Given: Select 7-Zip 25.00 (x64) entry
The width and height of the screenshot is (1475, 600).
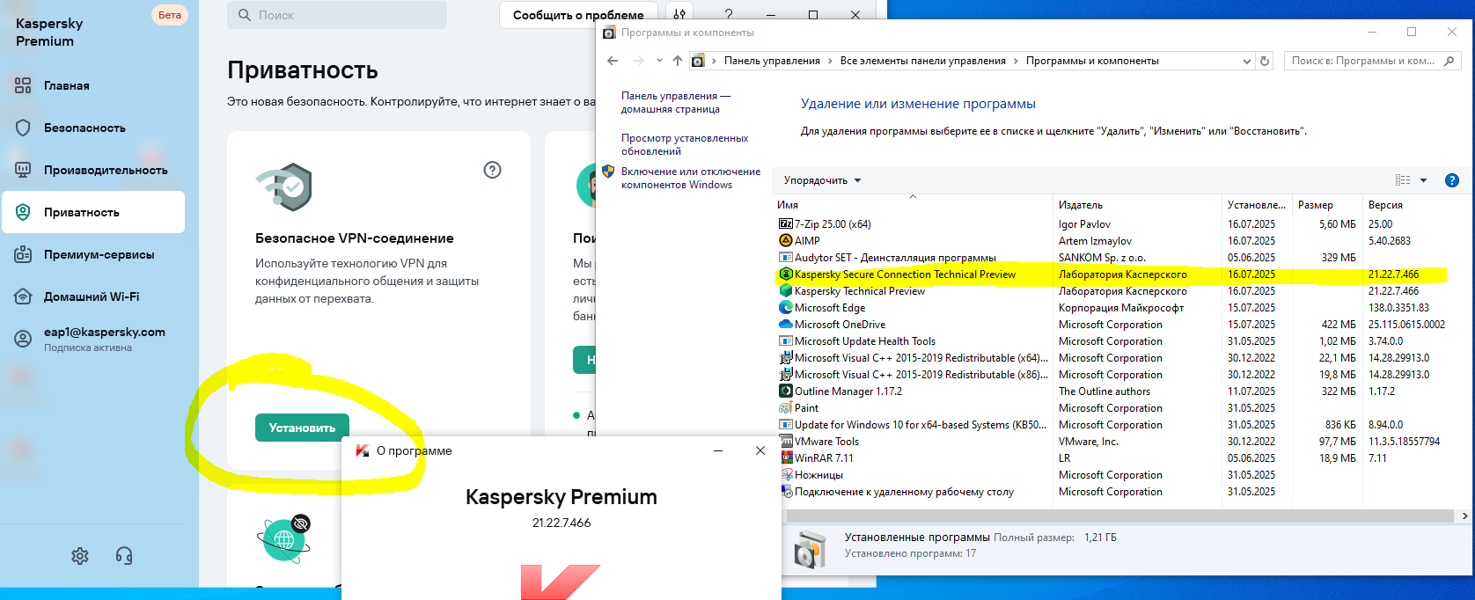Looking at the screenshot, I should click(x=833, y=224).
